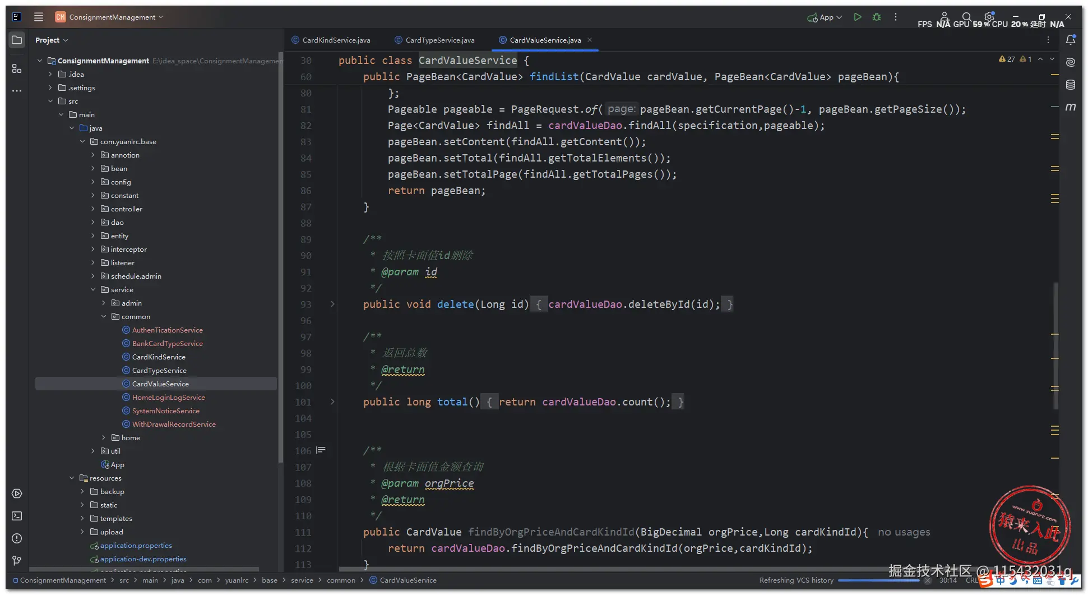Click the CardValueService breadcrumb

point(403,580)
